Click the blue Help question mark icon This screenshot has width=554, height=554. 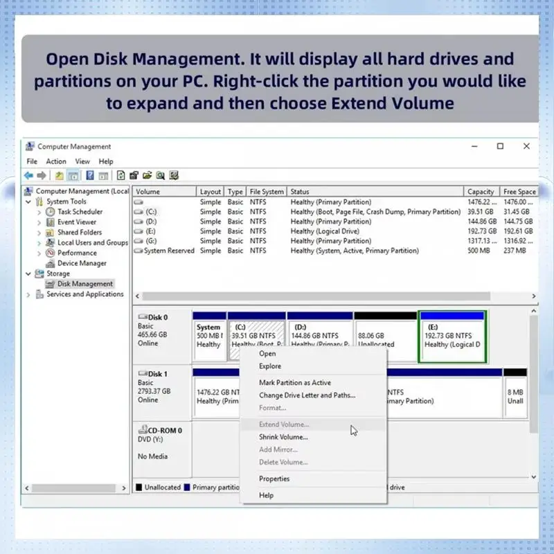click(x=90, y=175)
